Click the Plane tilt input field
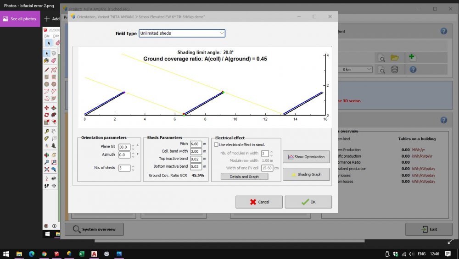459x259 pixels. pyautogui.click(x=124, y=147)
